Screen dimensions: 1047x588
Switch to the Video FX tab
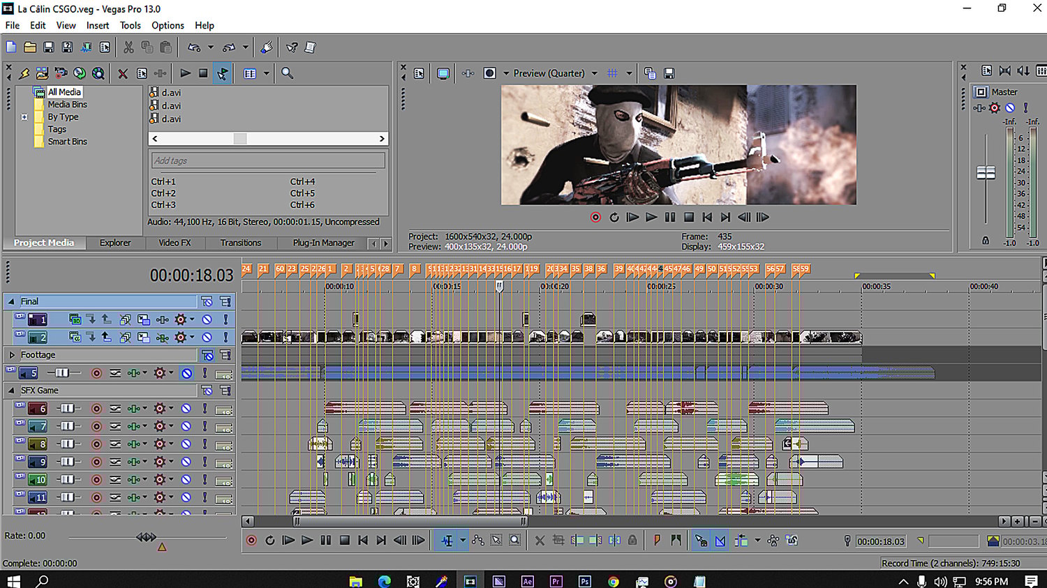point(174,243)
